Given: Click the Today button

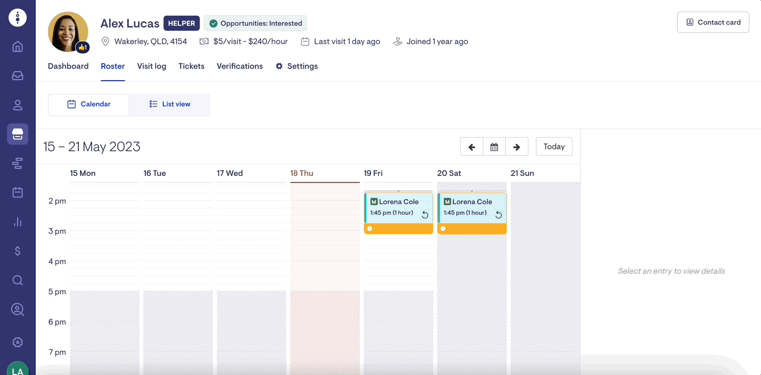Looking at the screenshot, I should (554, 147).
